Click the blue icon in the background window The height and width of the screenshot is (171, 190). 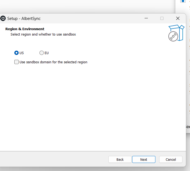tap(183, 1)
